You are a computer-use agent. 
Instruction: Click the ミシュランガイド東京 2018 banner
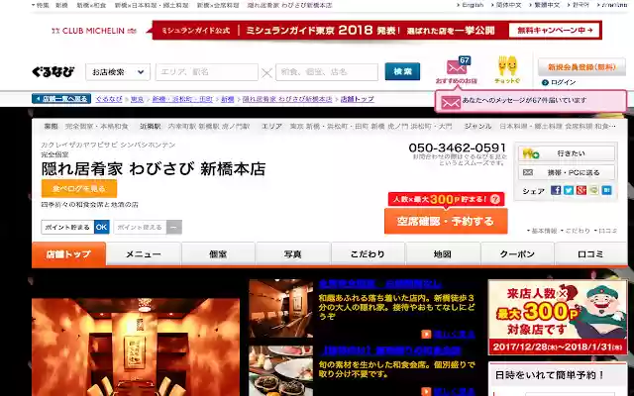376,31
